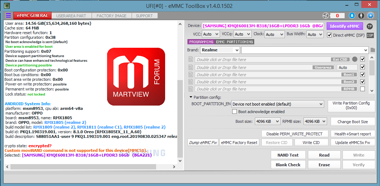The width and height of the screenshot is (380, 186).
Task: Click the Ext CSD gear cog icon
Action: [355, 59]
